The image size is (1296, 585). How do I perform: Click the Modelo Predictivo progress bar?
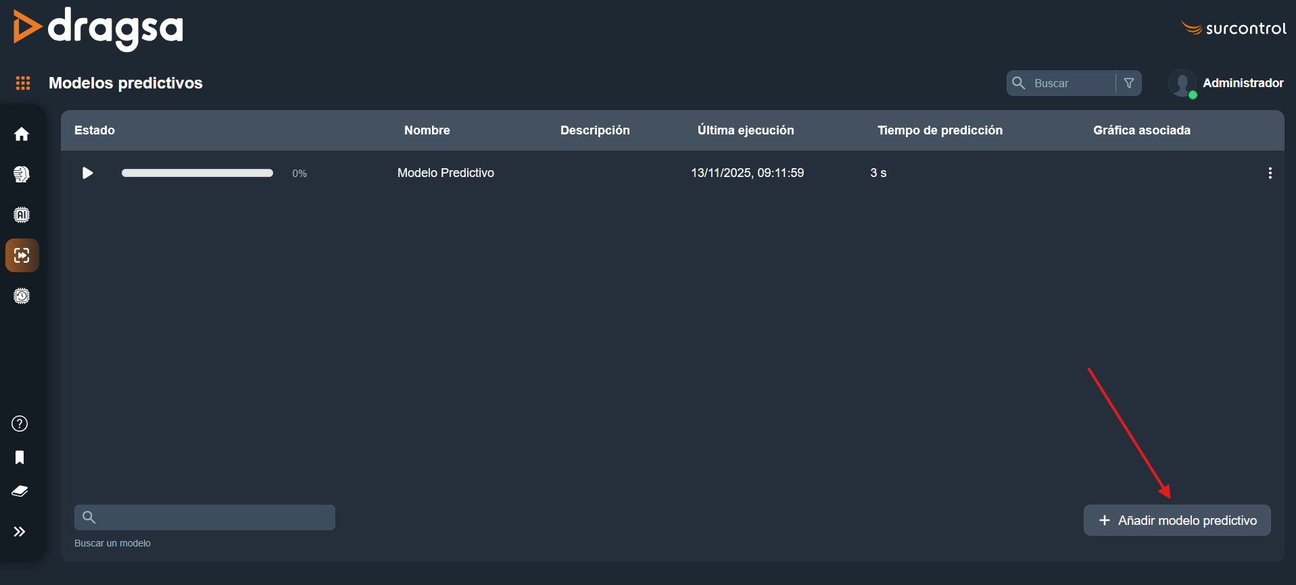[x=197, y=173]
